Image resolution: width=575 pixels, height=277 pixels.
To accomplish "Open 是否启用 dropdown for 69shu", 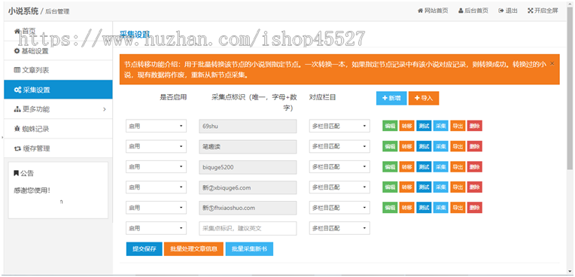I will coord(156,126).
